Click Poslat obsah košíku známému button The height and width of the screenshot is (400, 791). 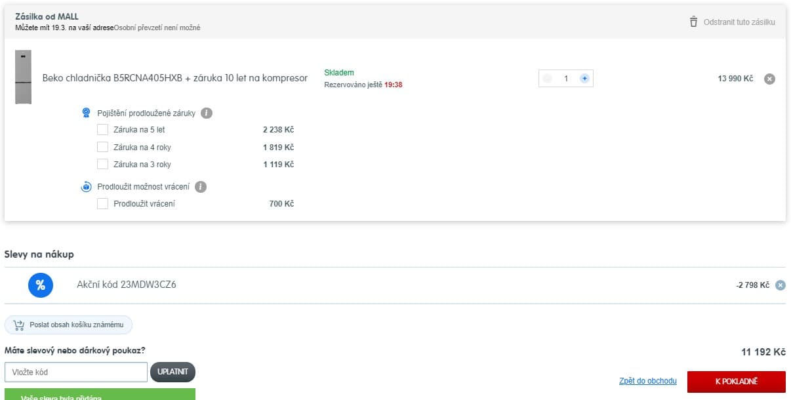click(69, 325)
